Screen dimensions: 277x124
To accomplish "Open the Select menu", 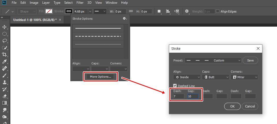I will [x=68, y=3].
